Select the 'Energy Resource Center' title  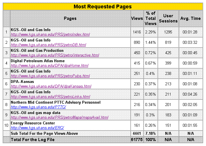[x=33, y=123]
